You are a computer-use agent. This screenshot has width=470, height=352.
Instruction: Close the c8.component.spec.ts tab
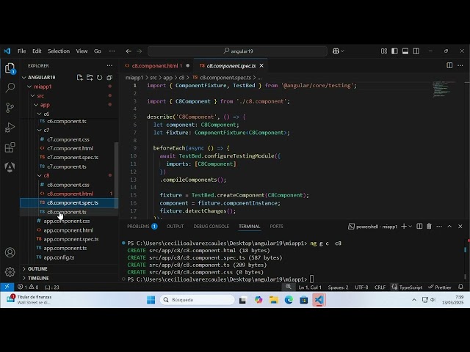[x=261, y=65]
